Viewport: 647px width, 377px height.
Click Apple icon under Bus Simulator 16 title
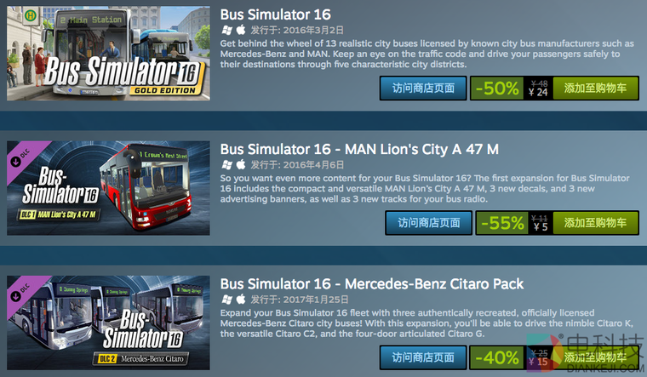click(x=241, y=30)
